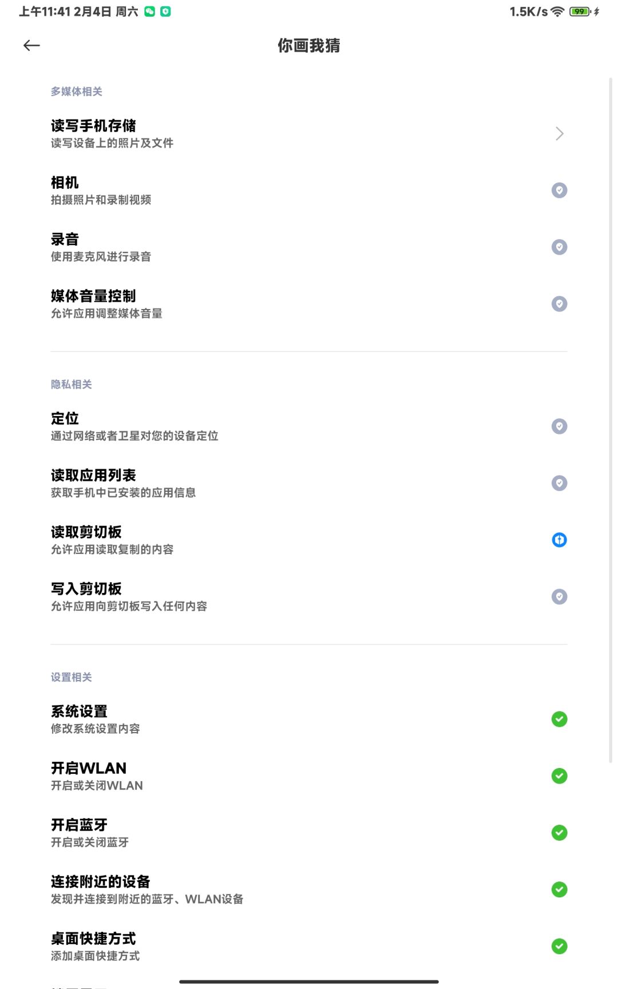This screenshot has height=989, width=618.
Task: Toggle the 连接附近的设备 green checkmark
Action: [559, 889]
